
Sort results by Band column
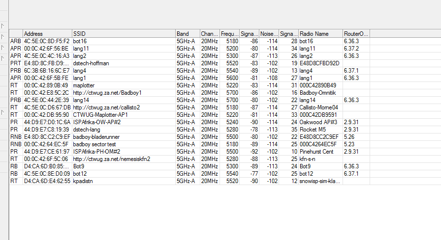187,33
